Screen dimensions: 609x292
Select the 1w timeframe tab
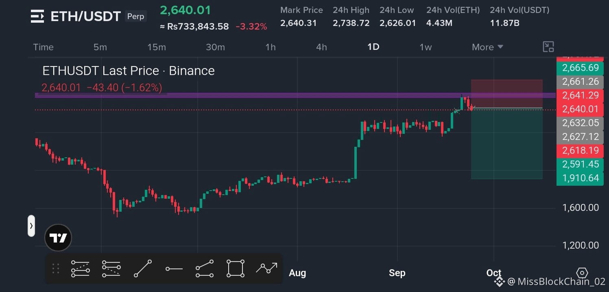[426, 47]
